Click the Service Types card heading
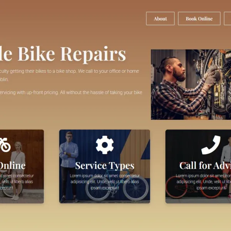 click(105, 166)
